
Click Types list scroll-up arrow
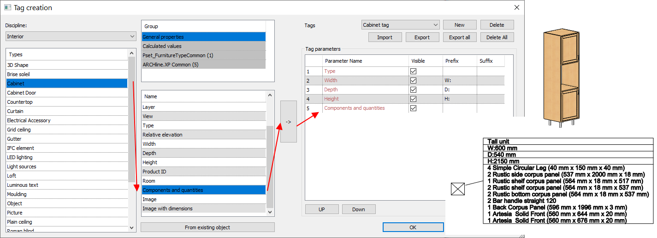131,52
